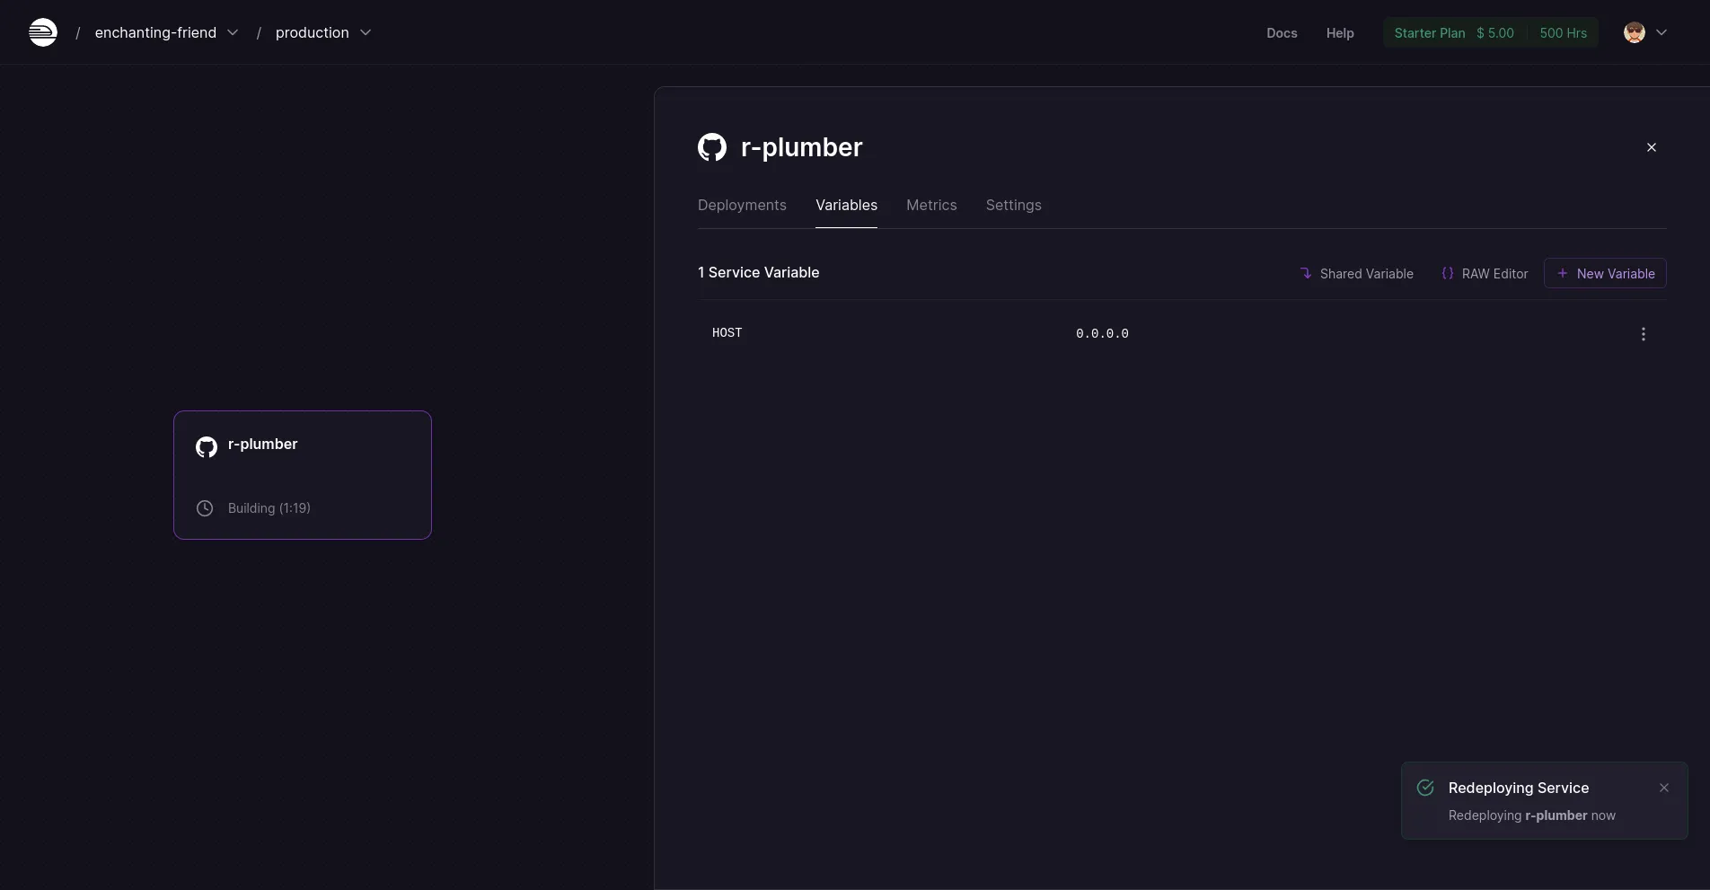Click the GitHub icon in r-plumber panel header
The height and width of the screenshot is (890, 1710).
click(x=712, y=147)
